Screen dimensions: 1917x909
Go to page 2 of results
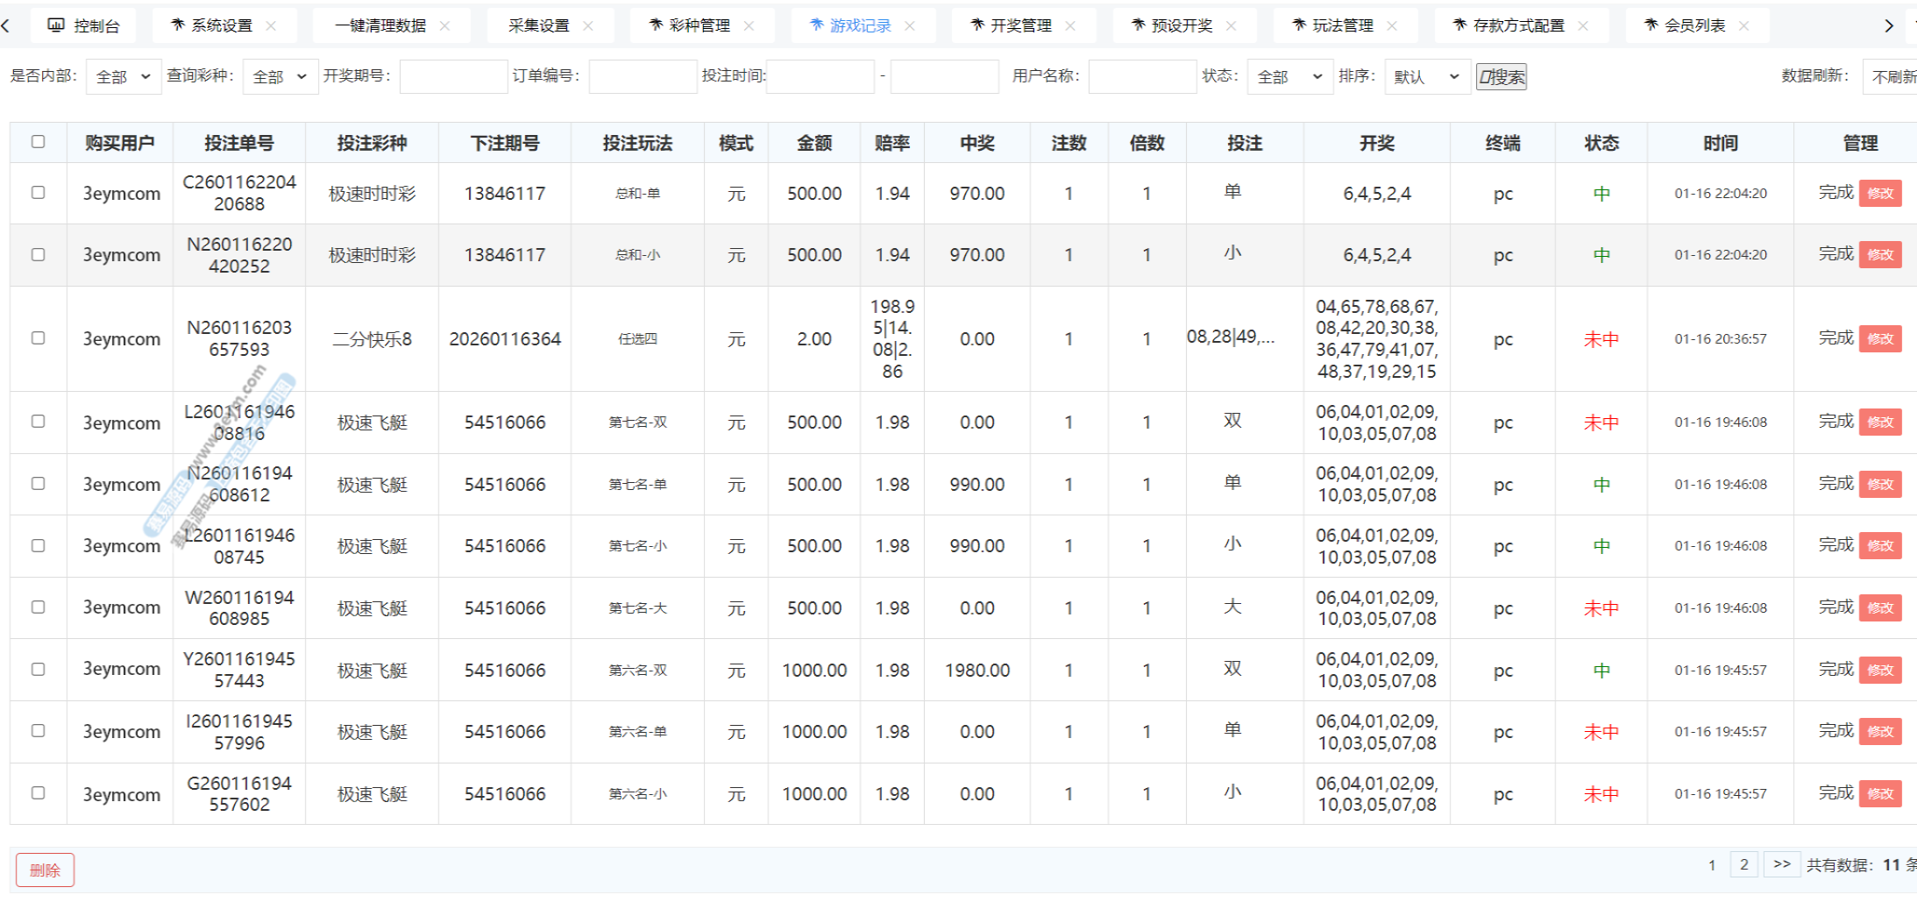point(1743,865)
